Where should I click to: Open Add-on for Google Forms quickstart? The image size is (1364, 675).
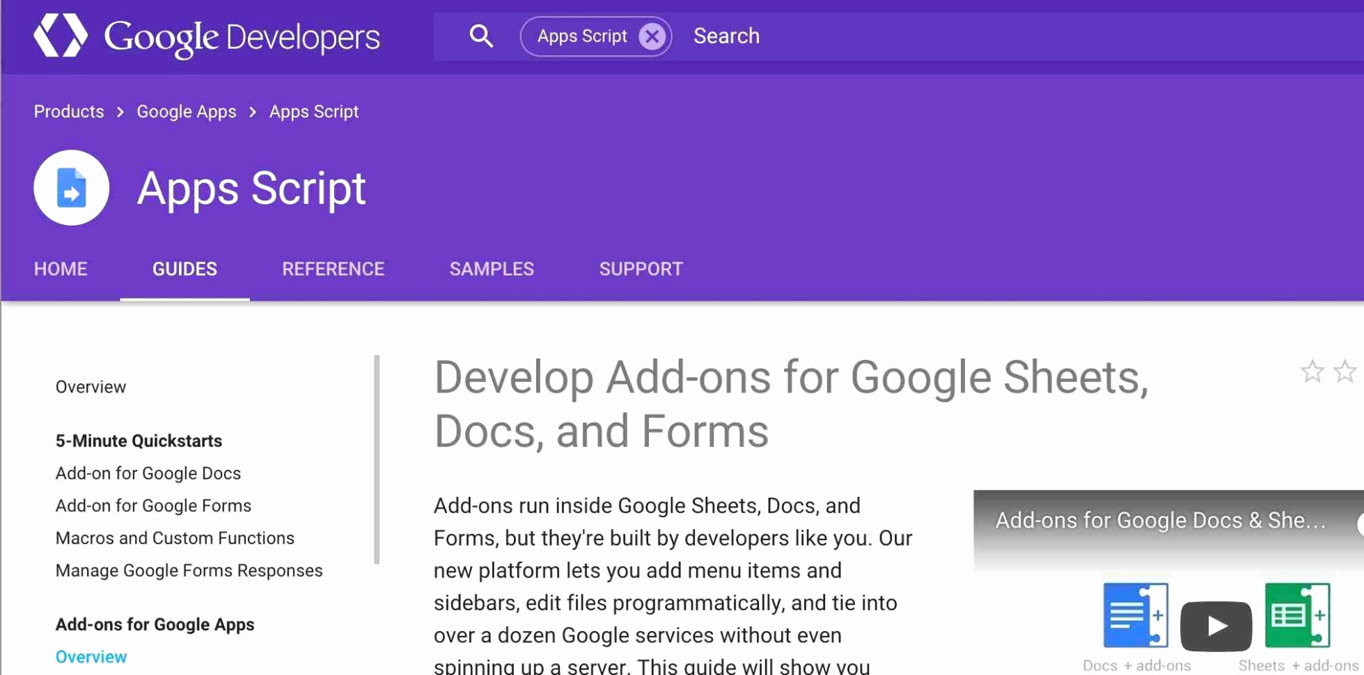pos(153,506)
